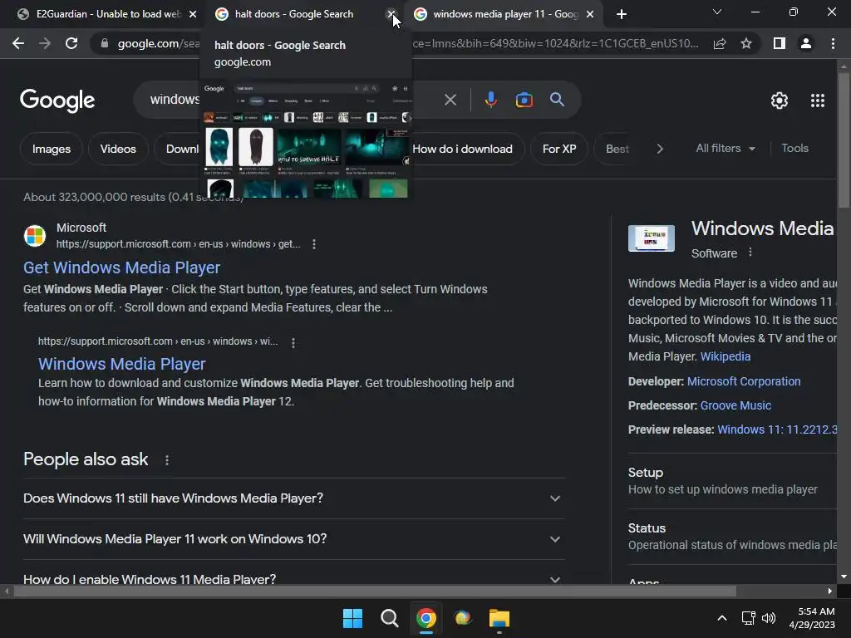Select the 'How do i download' chip
This screenshot has width=851, height=638.
(x=462, y=149)
